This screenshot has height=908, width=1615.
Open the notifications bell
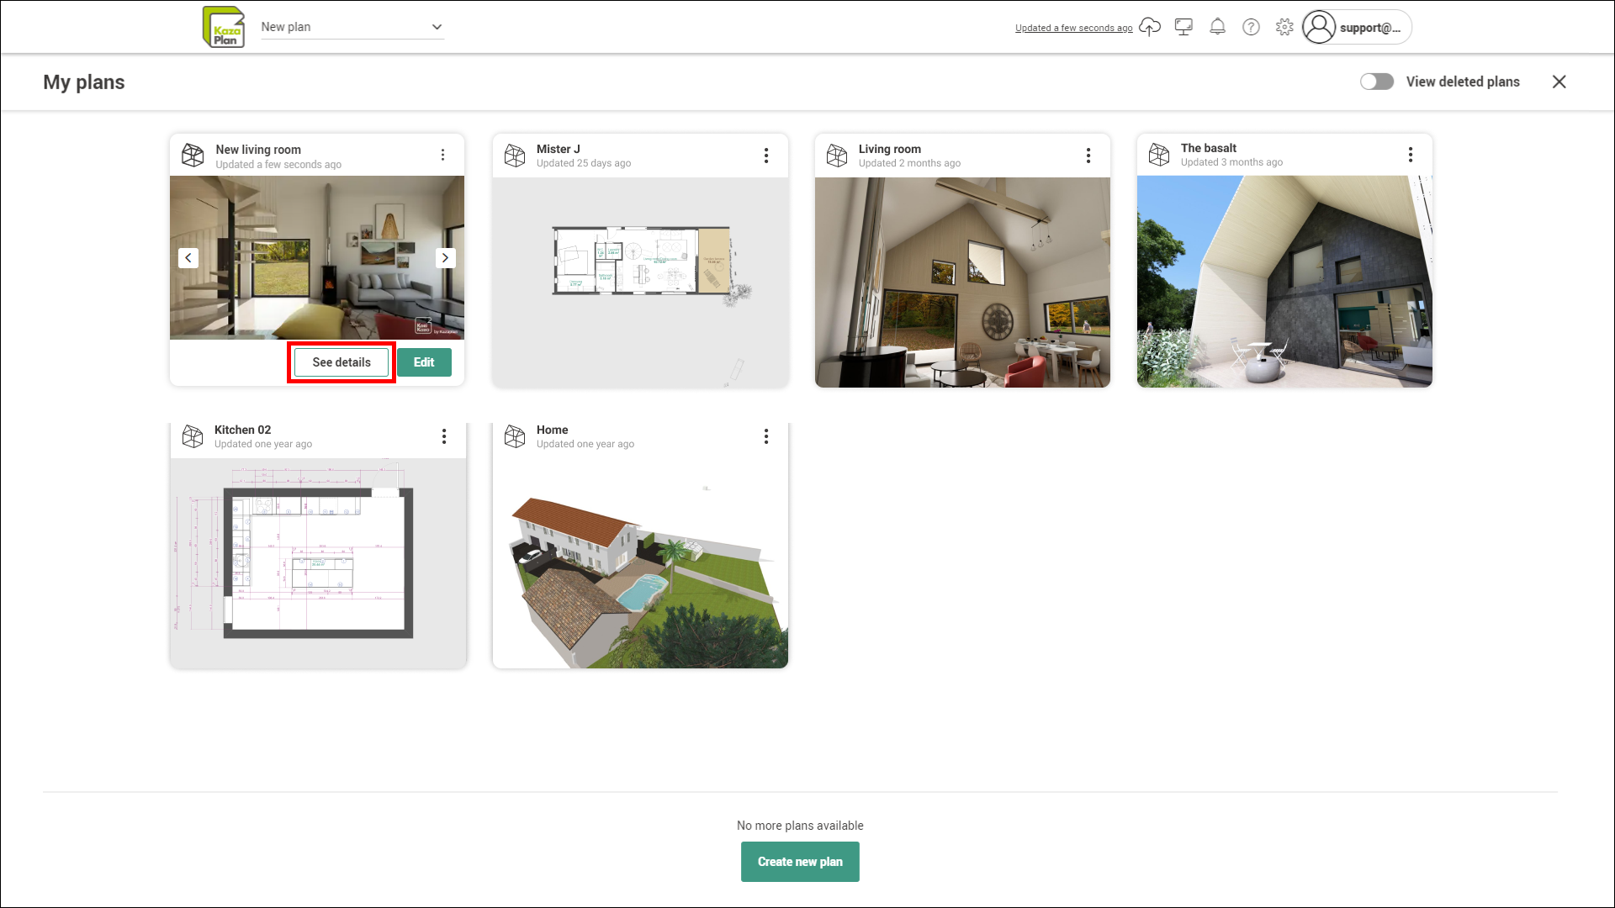(1217, 27)
